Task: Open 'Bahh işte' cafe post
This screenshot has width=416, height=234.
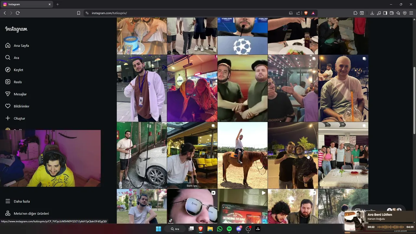Action: [x=192, y=155]
